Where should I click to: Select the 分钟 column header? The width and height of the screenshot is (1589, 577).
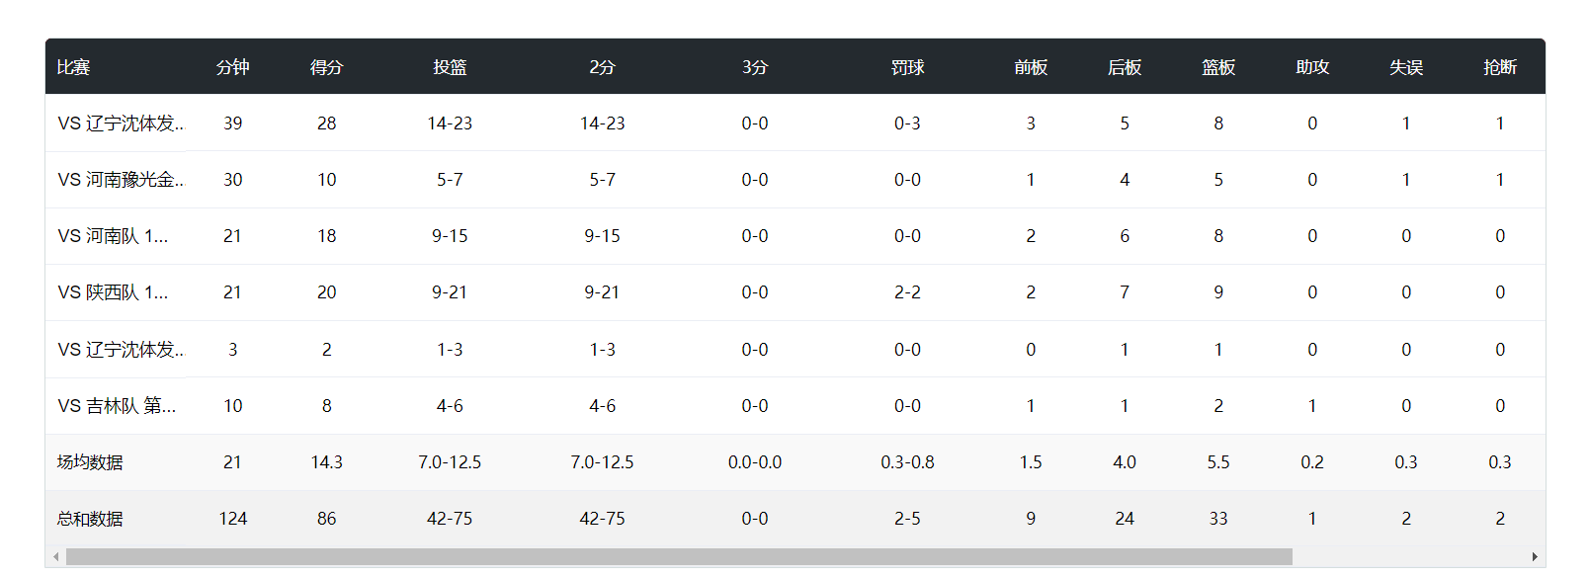point(232,67)
